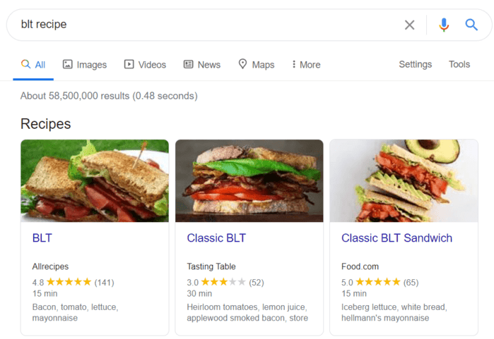Open the Images search tab
Image resolution: width=494 pixels, height=339 pixels.
pyautogui.click(x=84, y=65)
